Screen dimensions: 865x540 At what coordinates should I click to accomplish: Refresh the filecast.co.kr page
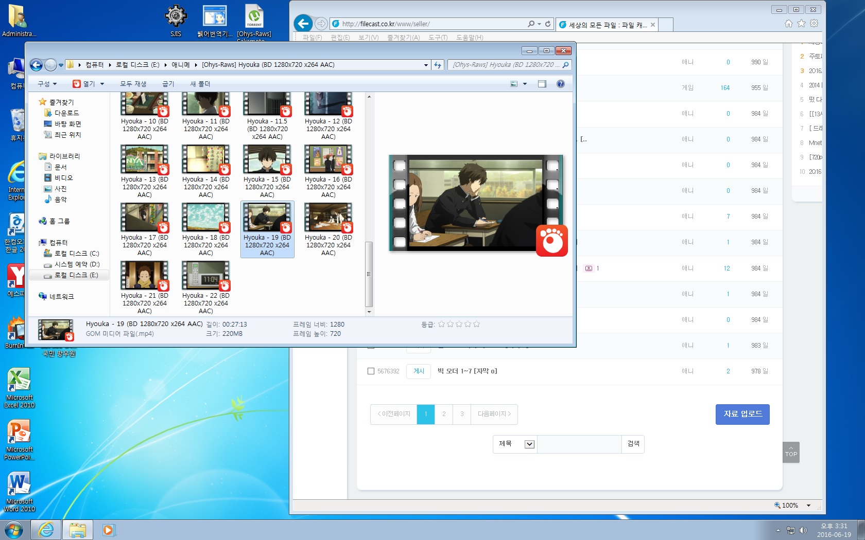[x=548, y=24]
